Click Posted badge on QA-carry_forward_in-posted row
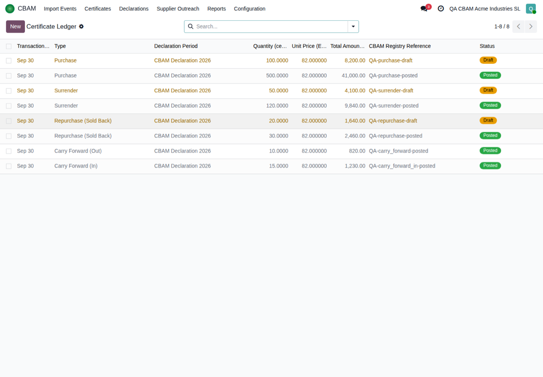 point(490,166)
